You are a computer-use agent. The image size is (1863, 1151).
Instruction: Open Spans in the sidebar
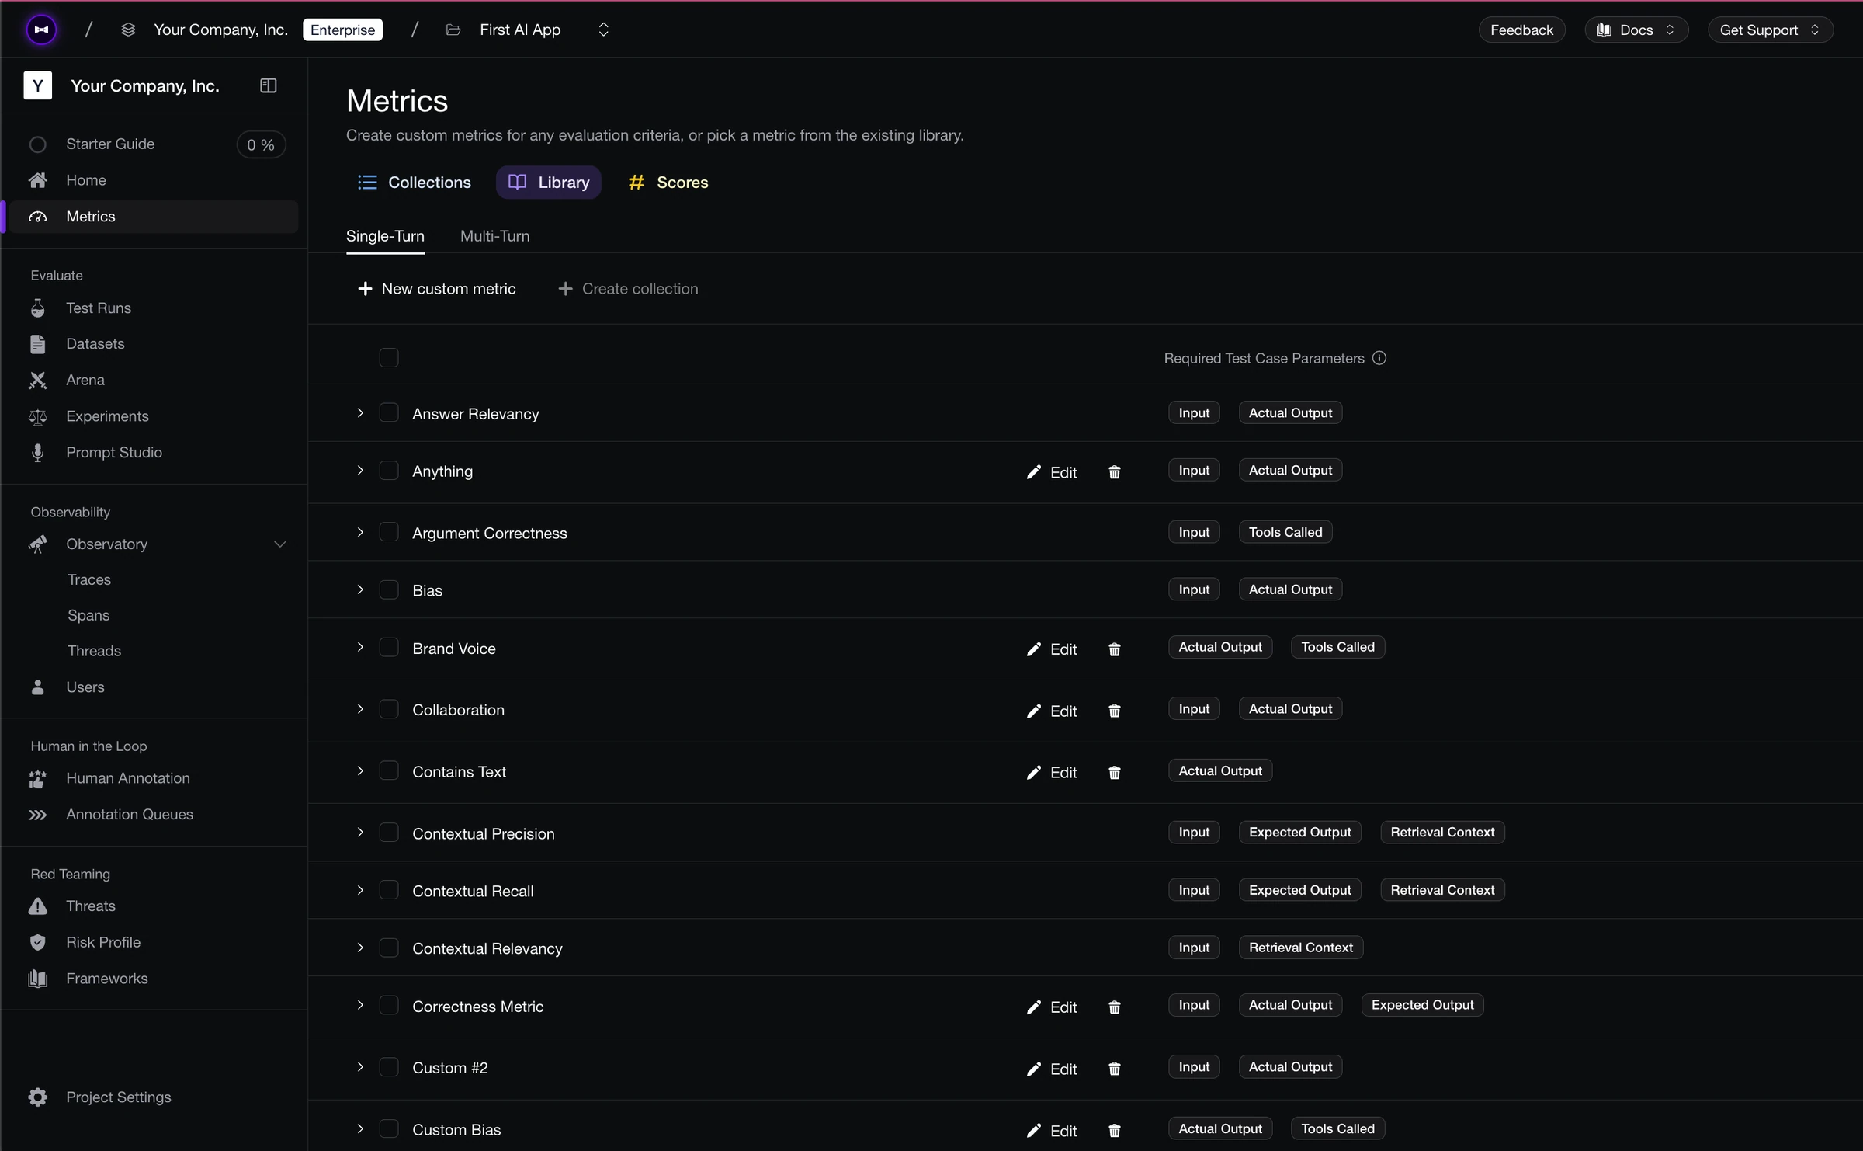pos(88,615)
